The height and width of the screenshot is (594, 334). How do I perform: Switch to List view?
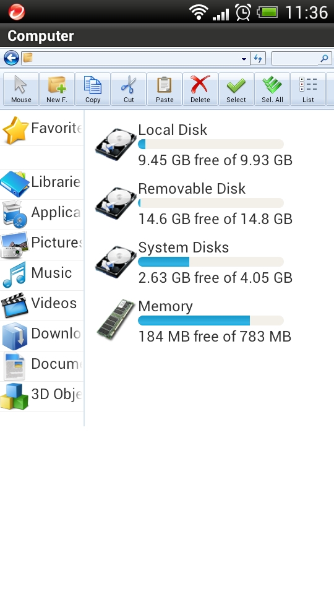tap(308, 89)
